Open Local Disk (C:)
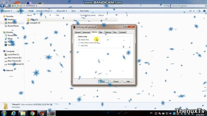 13,54
